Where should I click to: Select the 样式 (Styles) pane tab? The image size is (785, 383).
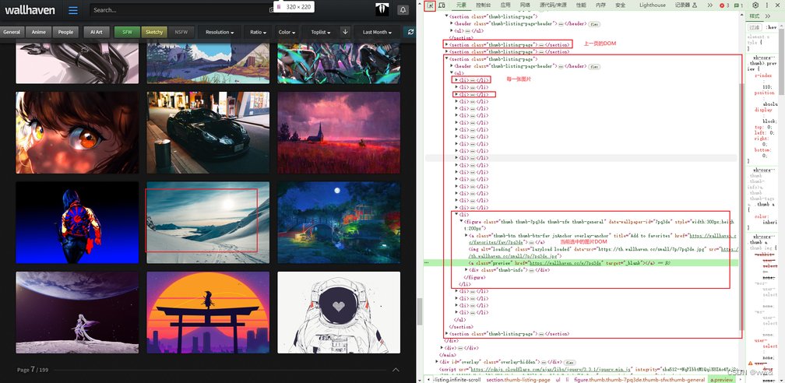click(x=754, y=16)
